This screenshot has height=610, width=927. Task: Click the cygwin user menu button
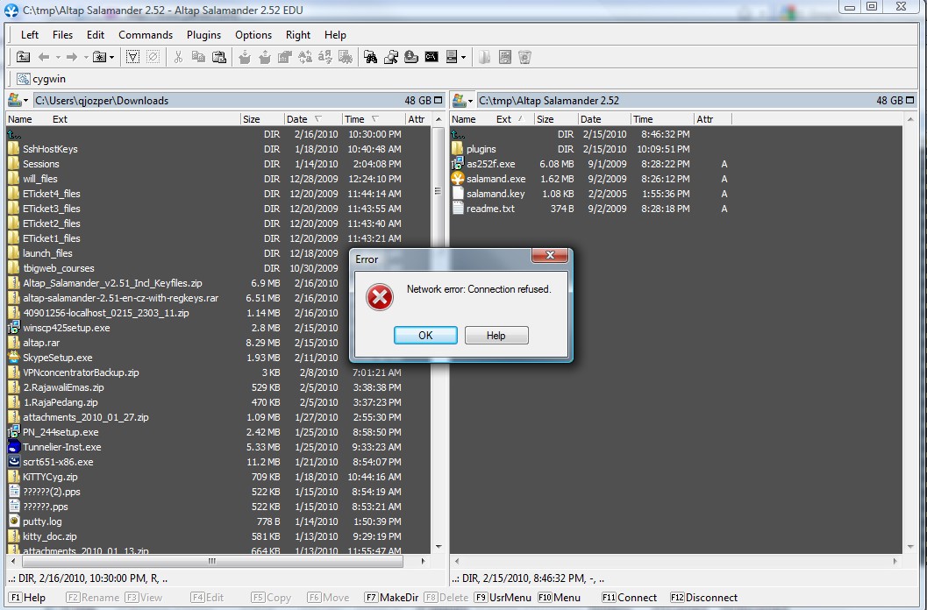click(41, 79)
